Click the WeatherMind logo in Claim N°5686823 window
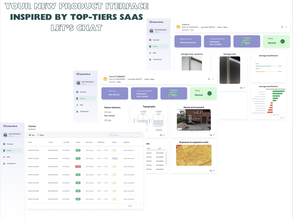This screenshot has width=293, height=220. pyautogui.click(x=83, y=74)
